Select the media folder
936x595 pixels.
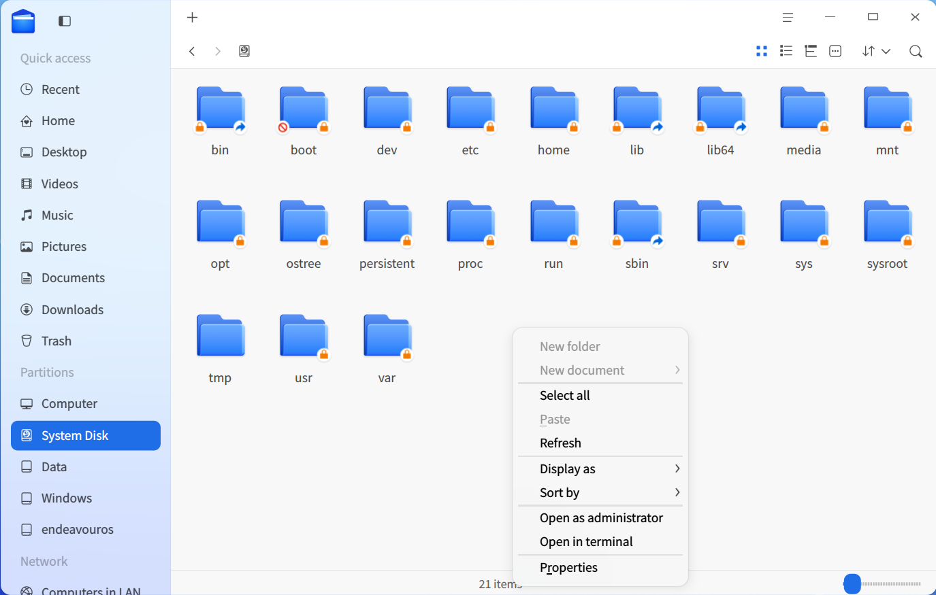pos(804,121)
